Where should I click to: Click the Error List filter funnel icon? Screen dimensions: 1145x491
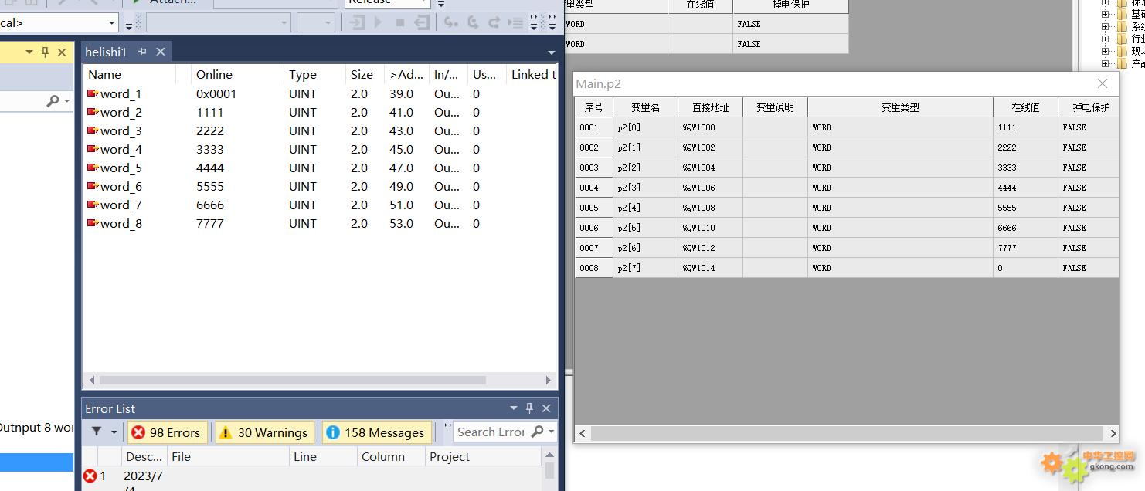[97, 432]
